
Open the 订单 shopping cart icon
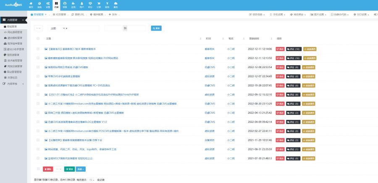click(99, 5)
